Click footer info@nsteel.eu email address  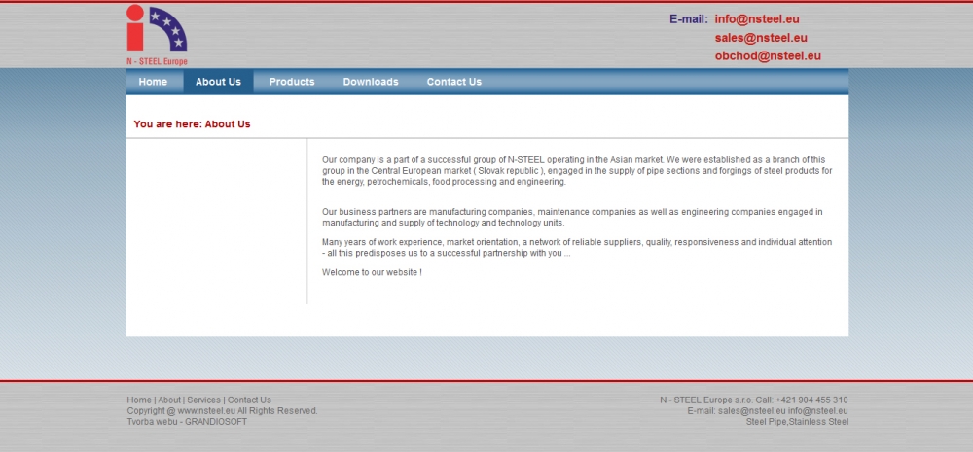[818, 411]
